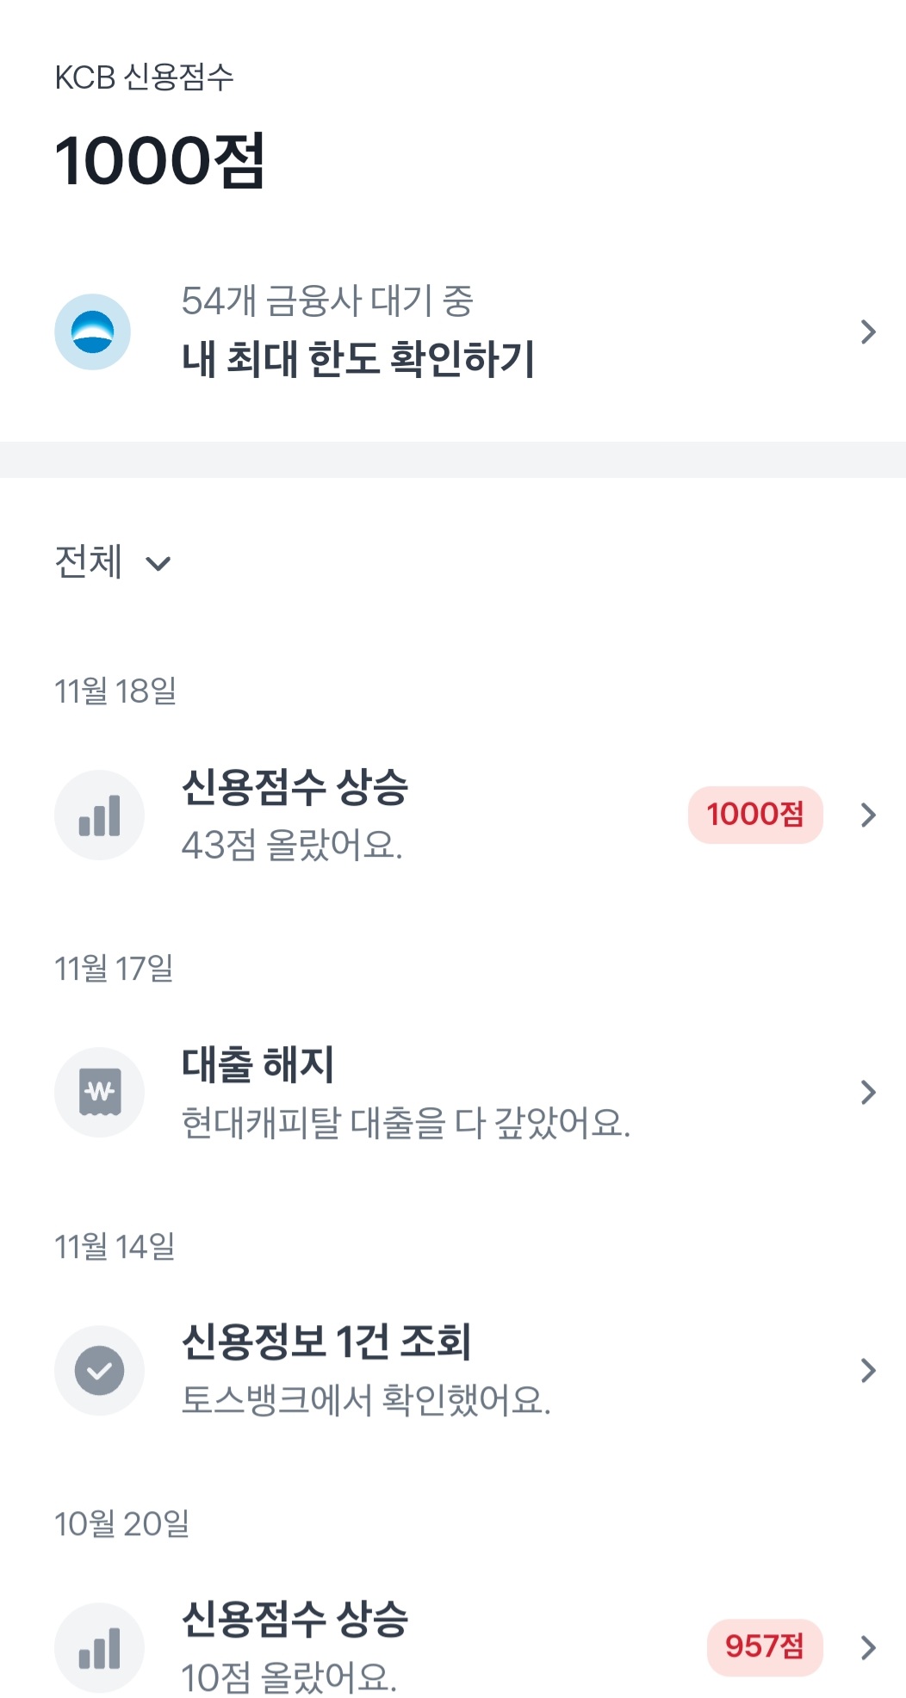Tap the 54개 금융사 대기 중 text
The image size is (906, 1698).
pos(327,301)
